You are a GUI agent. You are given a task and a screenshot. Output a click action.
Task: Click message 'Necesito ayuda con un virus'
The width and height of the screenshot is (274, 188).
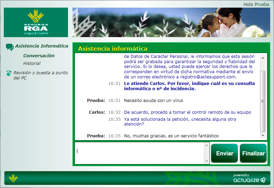tap(154, 101)
